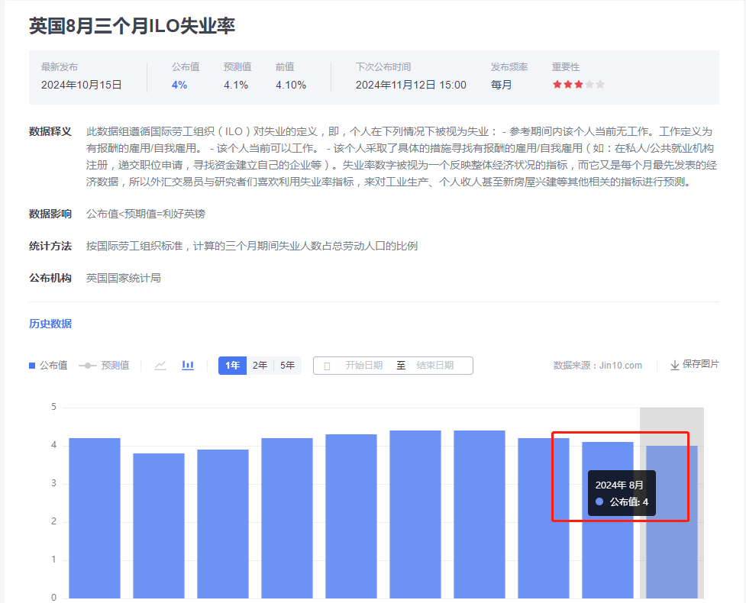This screenshot has height=603, width=746.
Task: Click the blue 4% published value
Action: 179,85
